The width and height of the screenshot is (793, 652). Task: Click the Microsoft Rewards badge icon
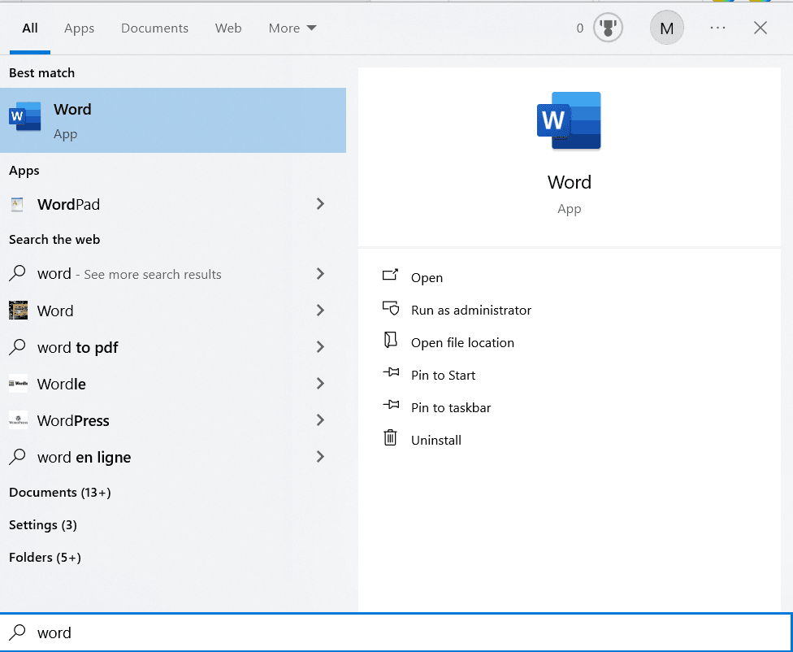coord(608,27)
